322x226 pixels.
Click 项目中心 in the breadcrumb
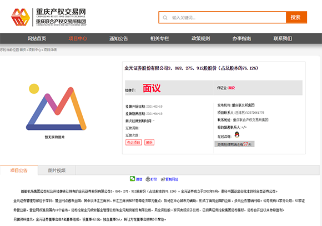pyautogui.click(x=35, y=50)
